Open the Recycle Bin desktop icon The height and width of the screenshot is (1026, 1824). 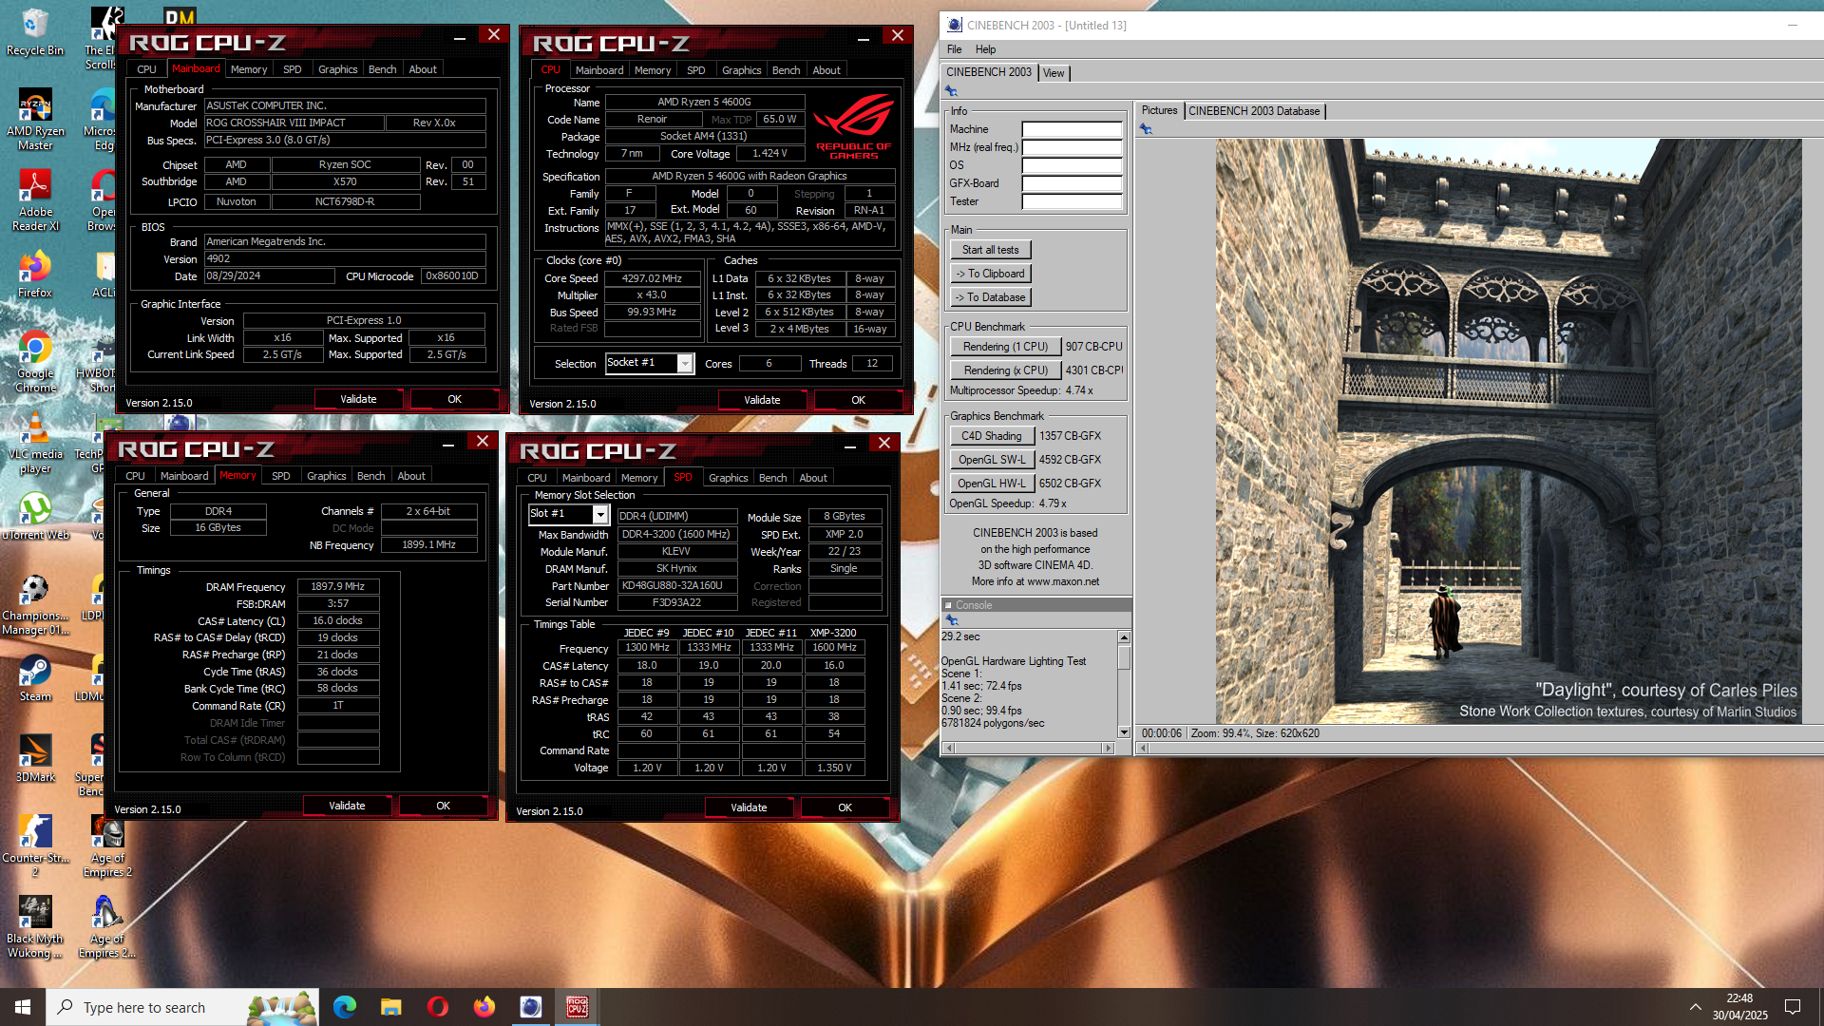point(35,31)
